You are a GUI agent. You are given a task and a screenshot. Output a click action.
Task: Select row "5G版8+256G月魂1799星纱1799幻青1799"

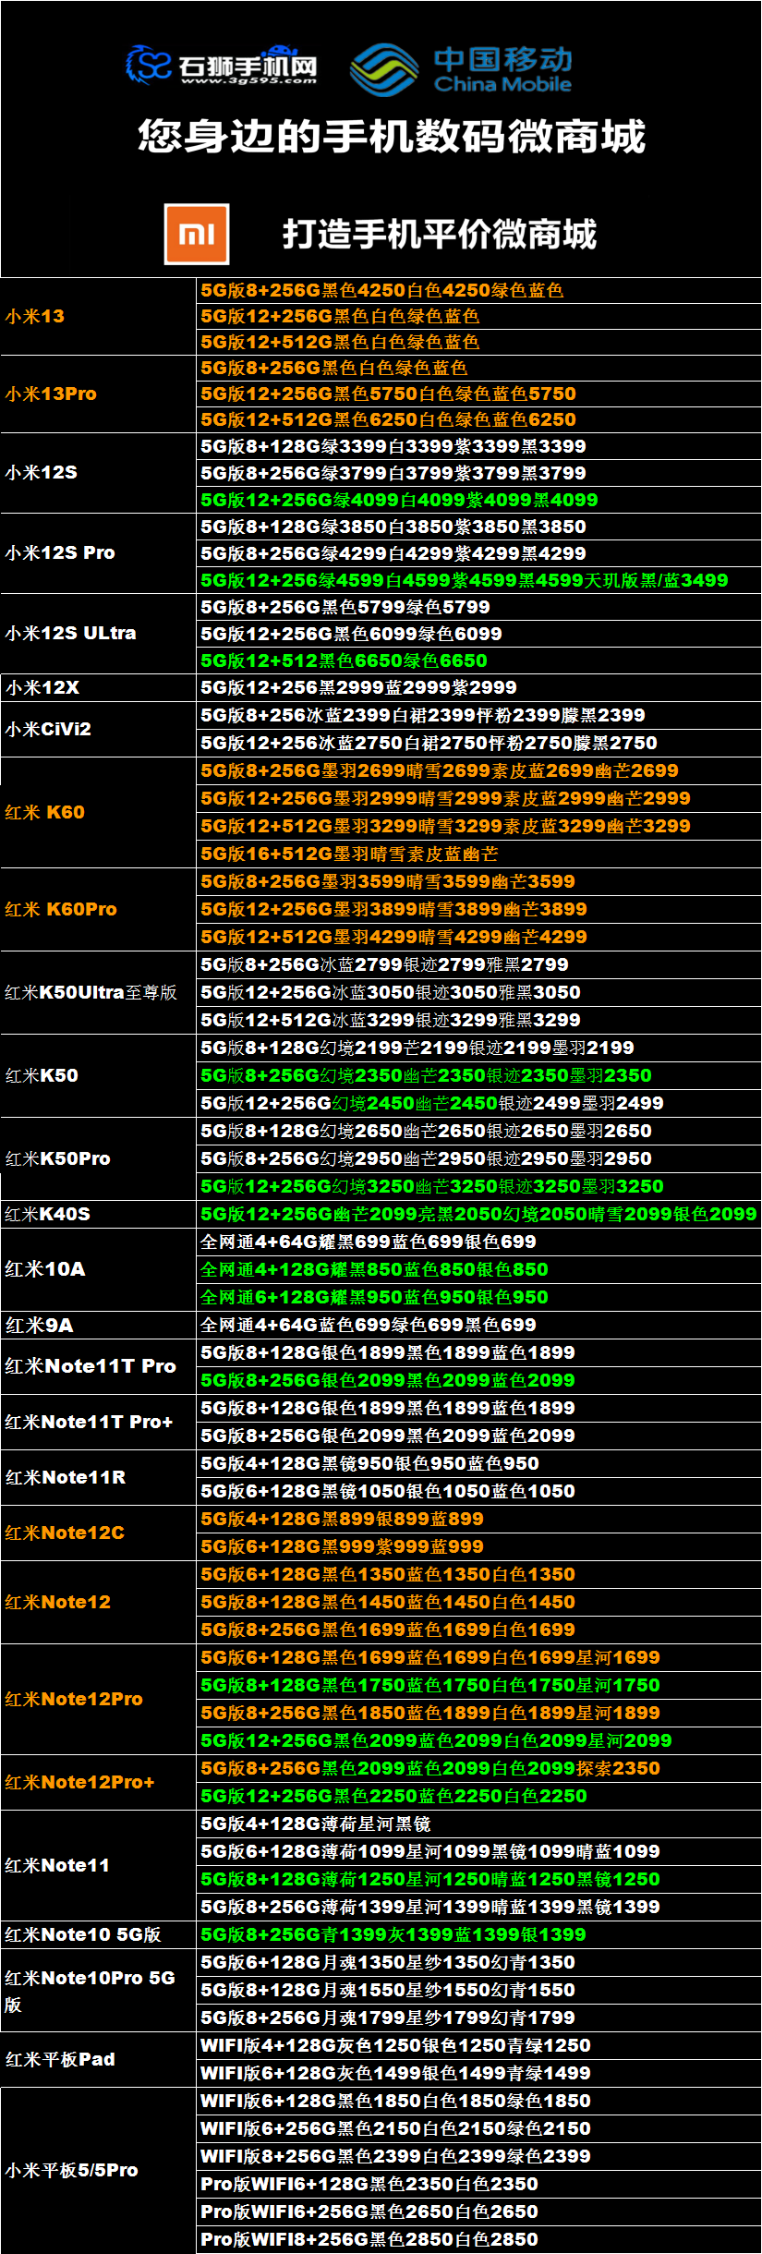point(479,2018)
